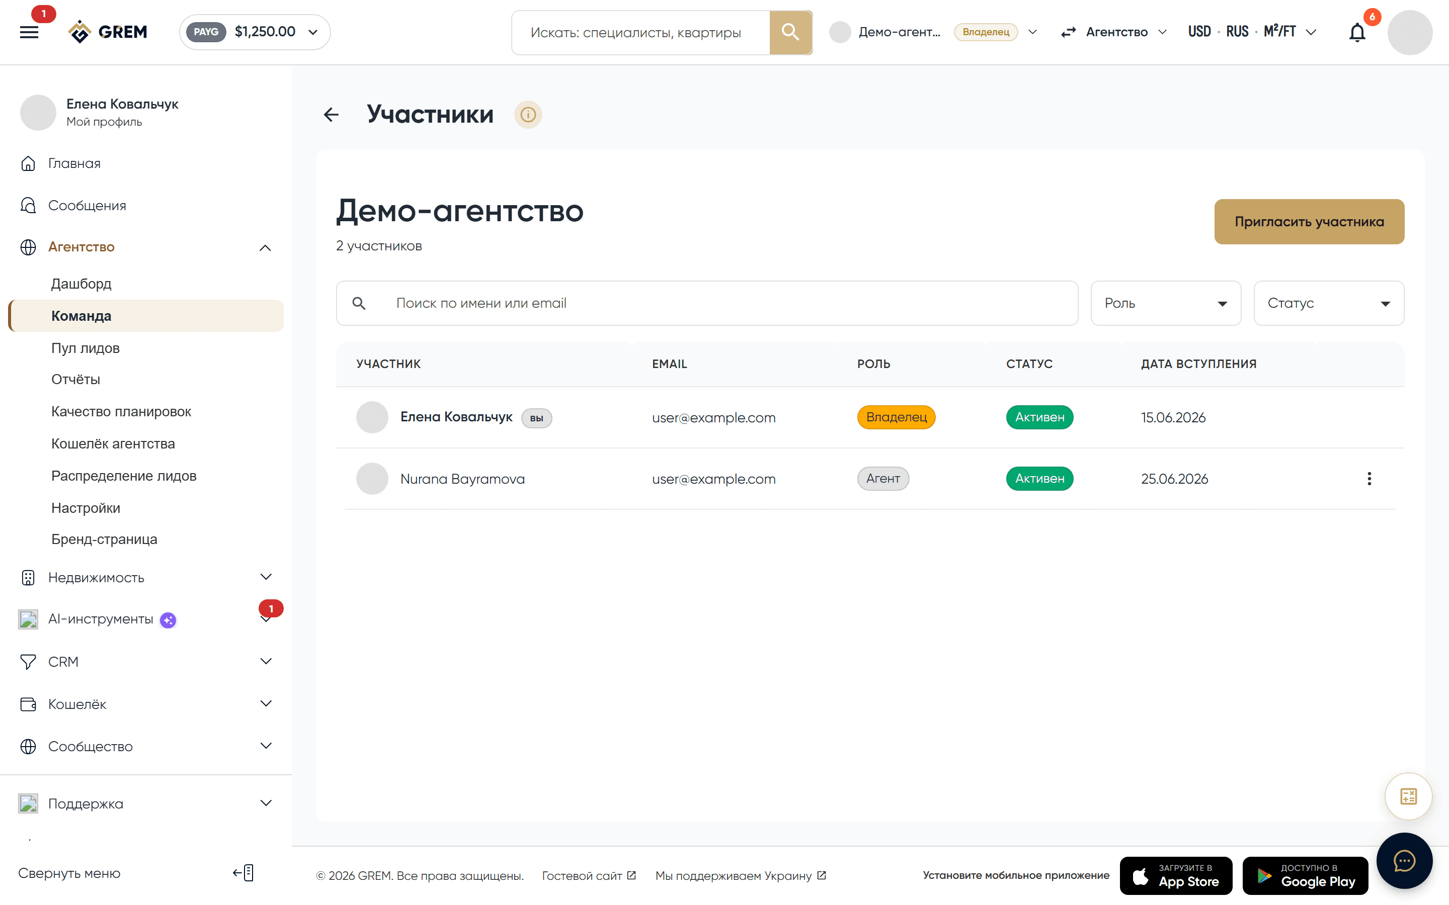The height and width of the screenshot is (905, 1449).
Task: Go back with the arrow beside Участники
Action: click(x=331, y=114)
